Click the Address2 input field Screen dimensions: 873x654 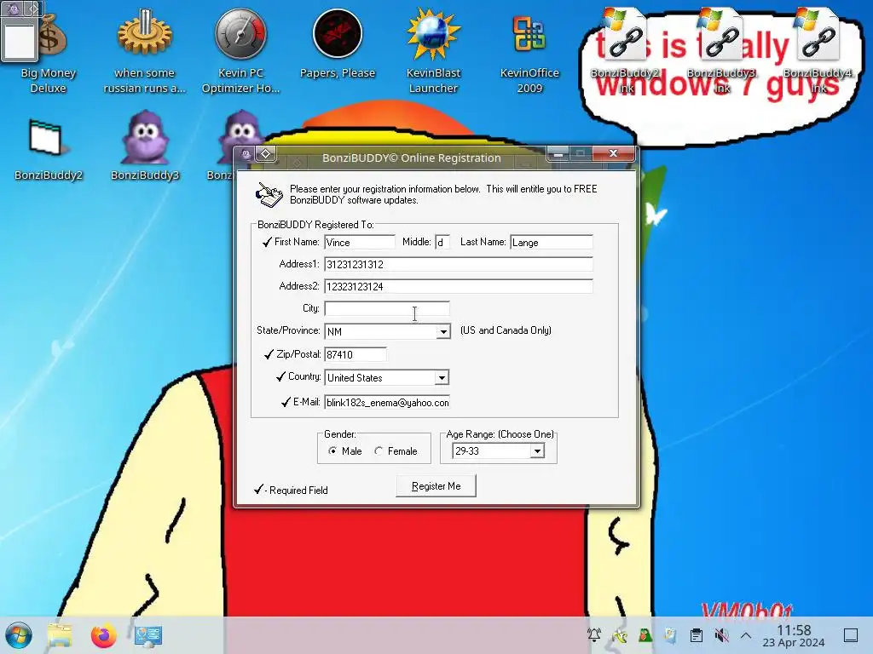458,286
